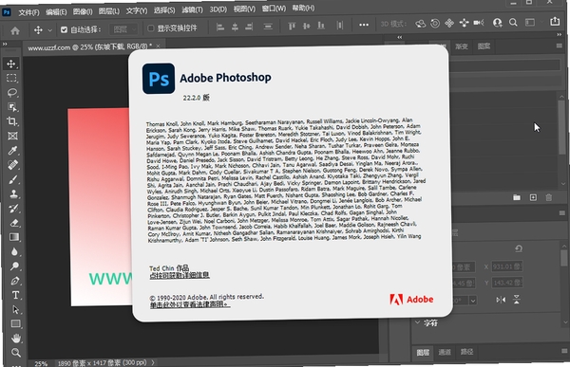Switch to the 路径 tab
570x367 pixels.
pos(466,352)
